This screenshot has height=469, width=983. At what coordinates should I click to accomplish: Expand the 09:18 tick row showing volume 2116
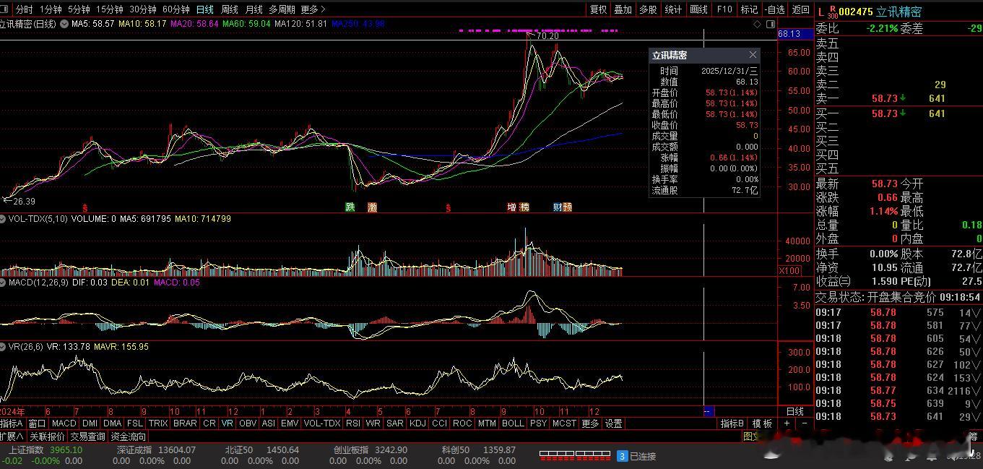point(898,390)
